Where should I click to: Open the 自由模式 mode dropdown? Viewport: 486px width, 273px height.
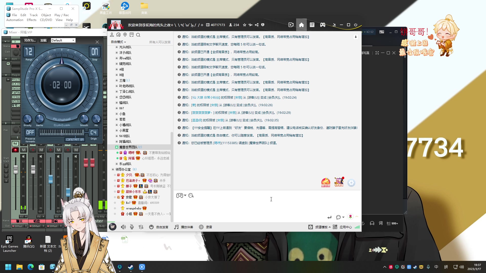118,42
